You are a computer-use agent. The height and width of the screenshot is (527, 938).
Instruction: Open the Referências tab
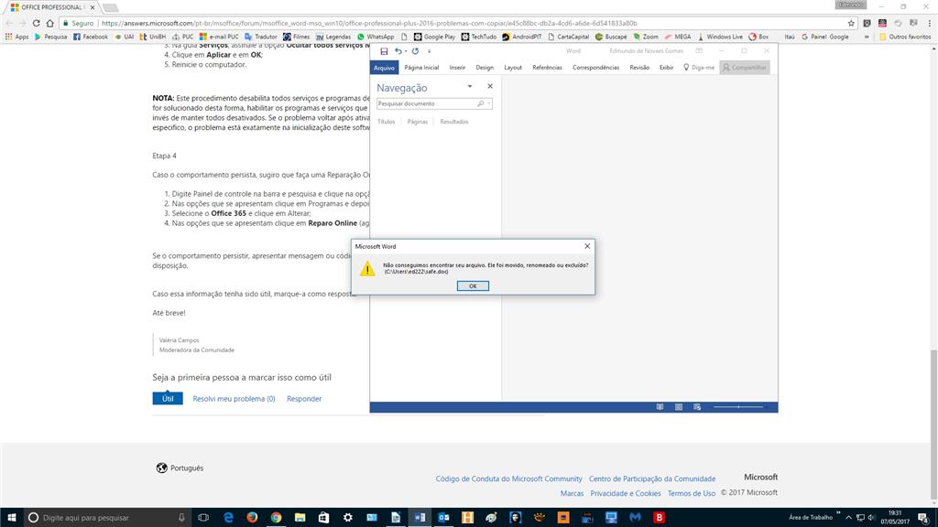click(547, 68)
